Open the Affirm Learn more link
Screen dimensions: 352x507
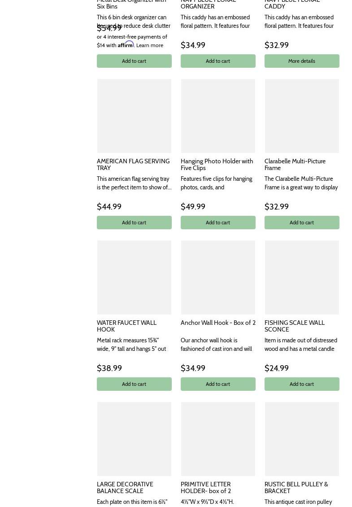150,45
